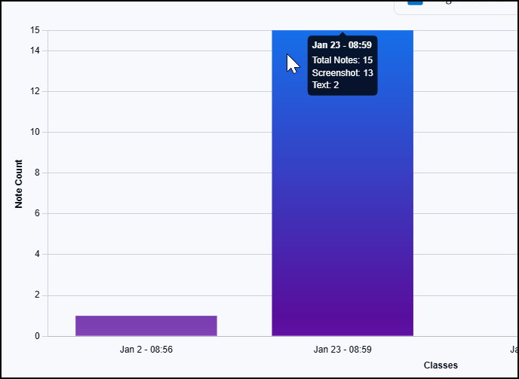This screenshot has height=379, width=519.
Task: Click the y-axis value 4
Action: click(x=37, y=254)
